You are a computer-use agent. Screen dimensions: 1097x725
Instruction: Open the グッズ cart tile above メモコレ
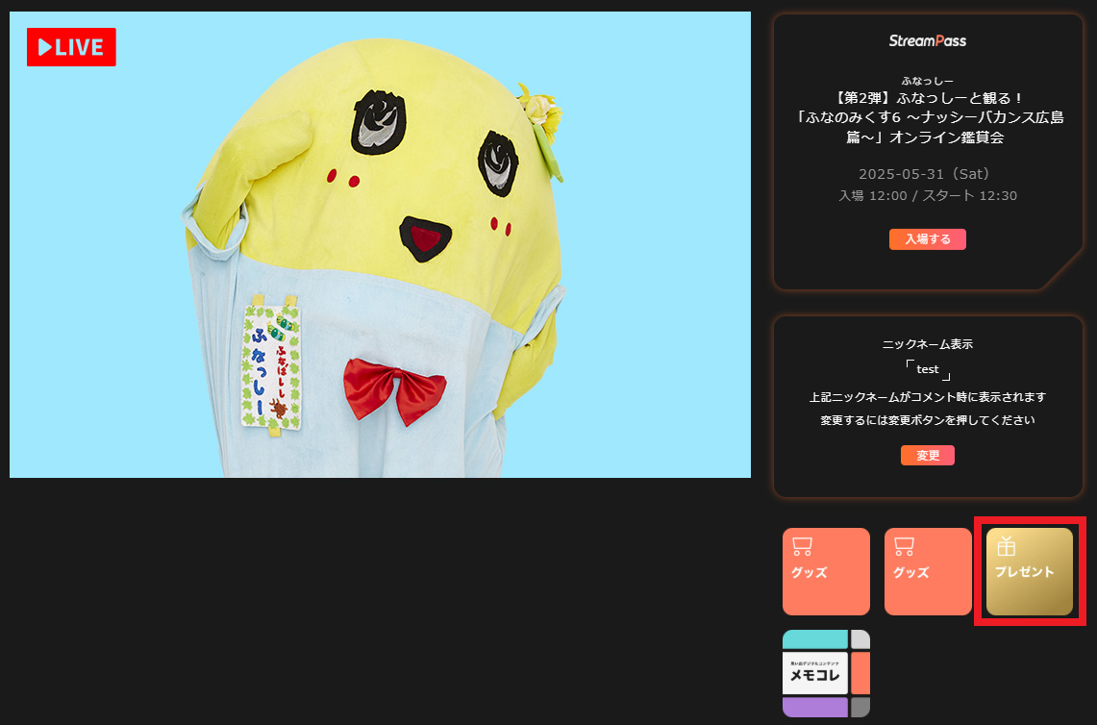click(826, 572)
